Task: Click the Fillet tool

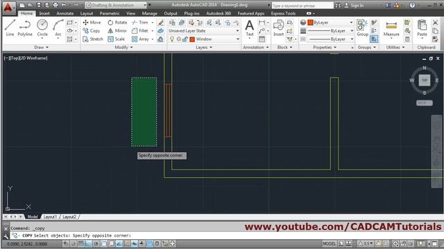Action: [140, 30]
